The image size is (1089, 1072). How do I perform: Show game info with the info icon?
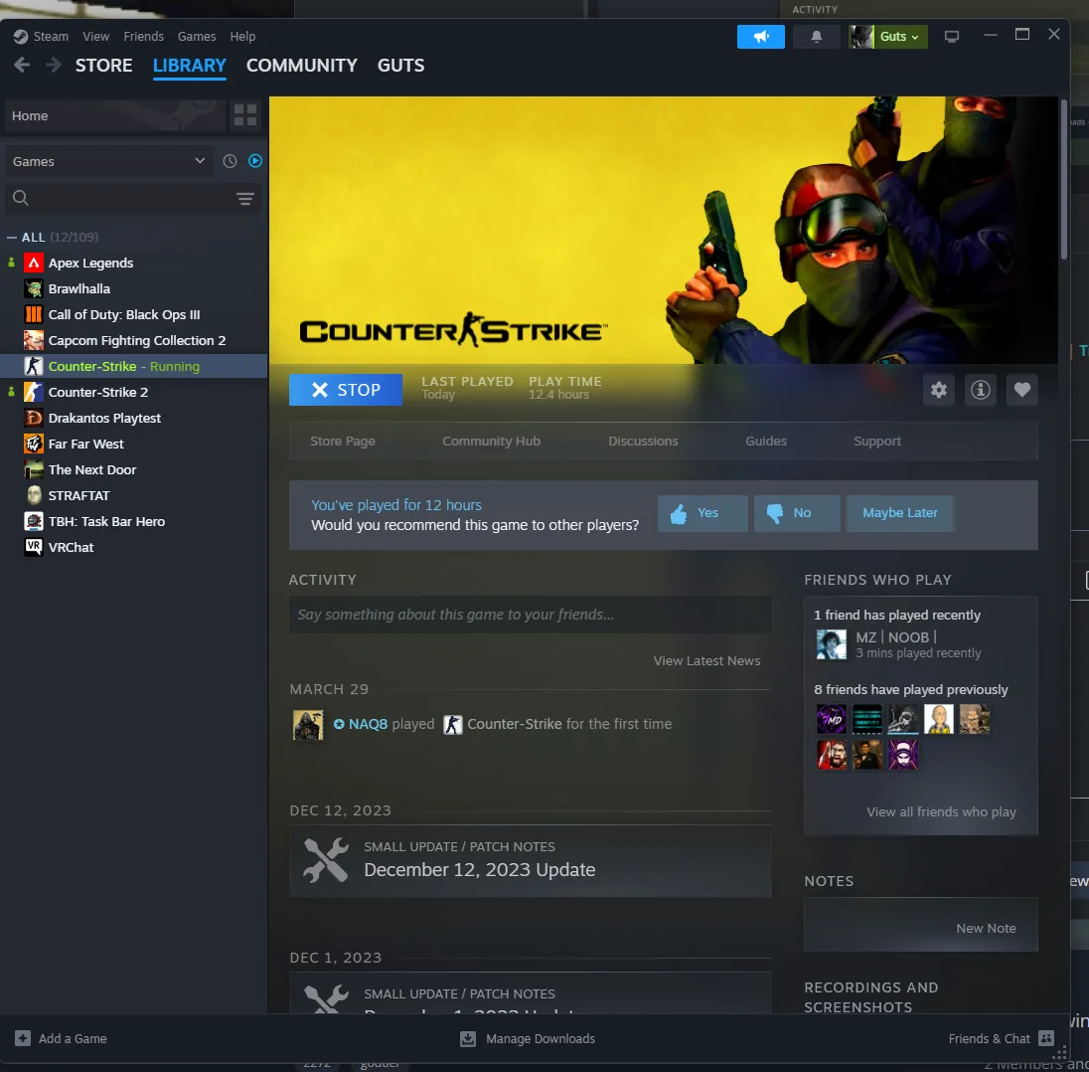[x=981, y=390]
